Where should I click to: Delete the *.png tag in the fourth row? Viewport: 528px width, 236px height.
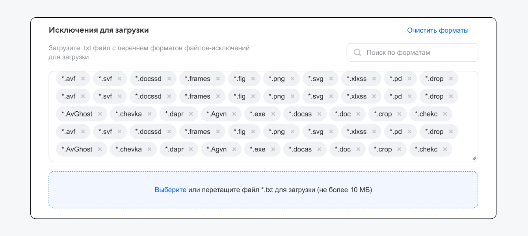[292, 132]
